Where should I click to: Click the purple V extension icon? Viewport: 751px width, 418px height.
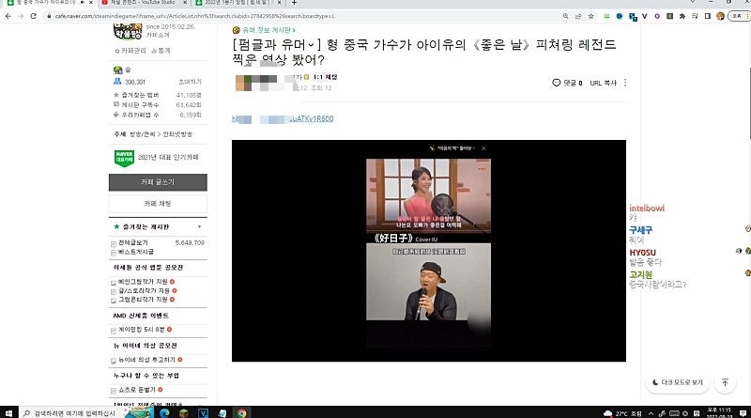(x=645, y=16)
